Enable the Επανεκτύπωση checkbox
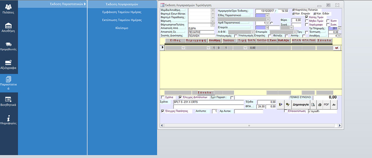The width and height of the screenshot is (372, 158). click(286, 112)
